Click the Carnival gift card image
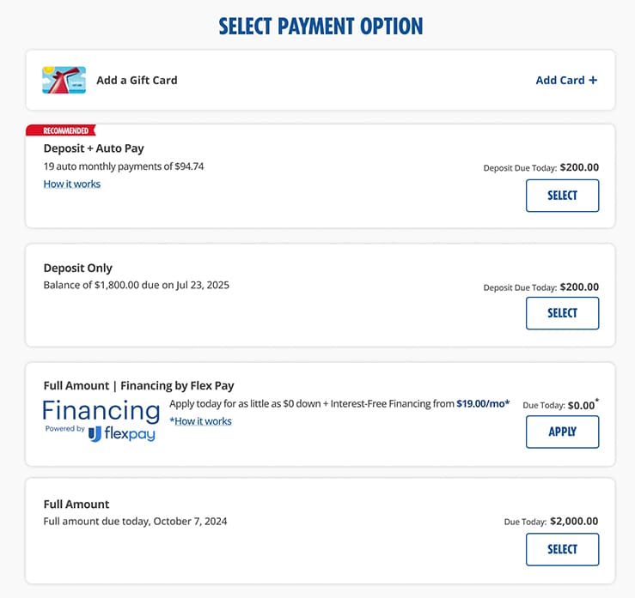635x598 pixels. [x=64, y=80]
